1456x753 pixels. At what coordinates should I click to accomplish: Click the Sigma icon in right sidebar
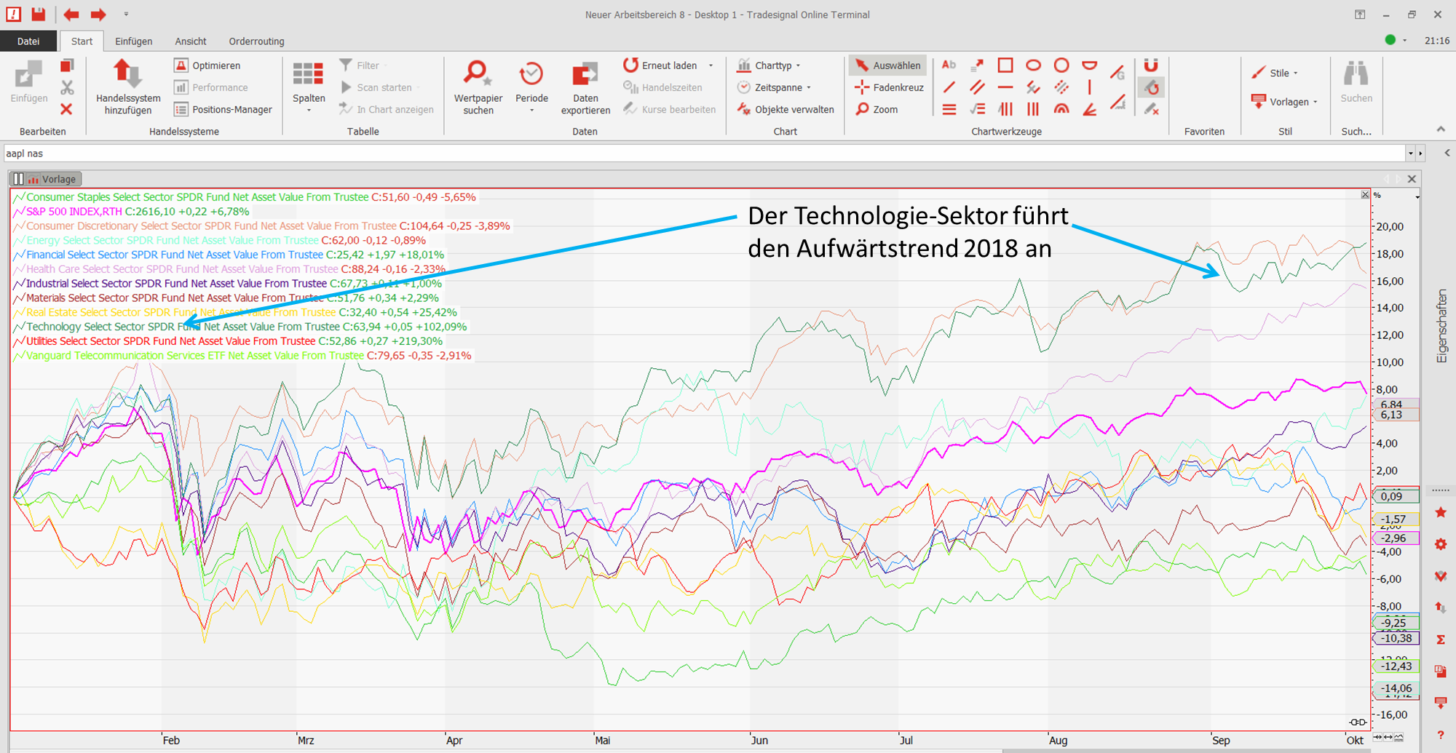[x=1440, y=640]
